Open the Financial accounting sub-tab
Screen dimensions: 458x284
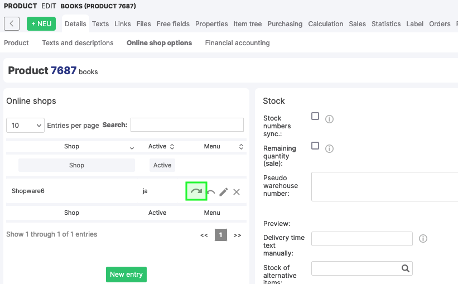pyautogui.click(x=237, y=43)
